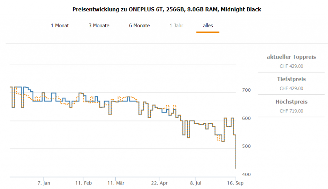Click the 8. Jul date label
The width and height of the screenshot is (328, 189).
click(x=196, y=183)
